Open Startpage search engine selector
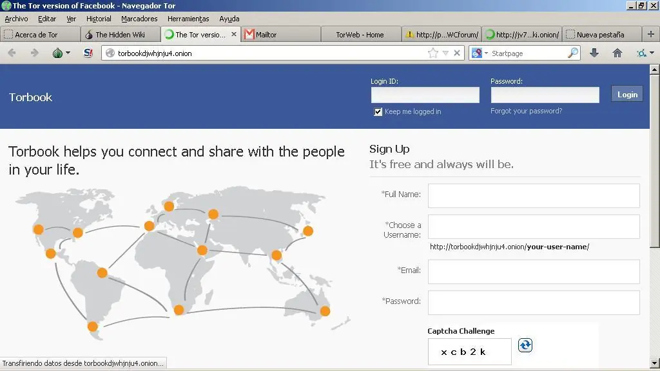This screenshot has height=371, width=660. click(x=479, y=53)
